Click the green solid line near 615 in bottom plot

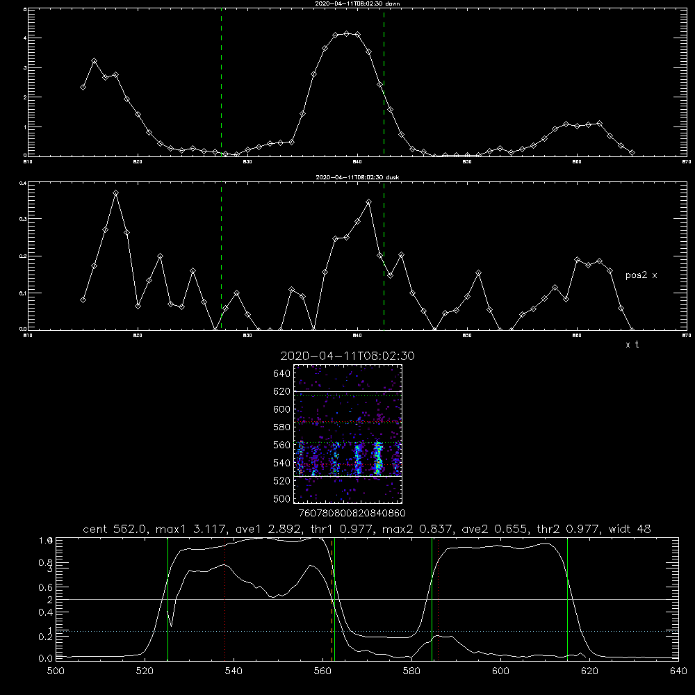[x=567, y=599]
